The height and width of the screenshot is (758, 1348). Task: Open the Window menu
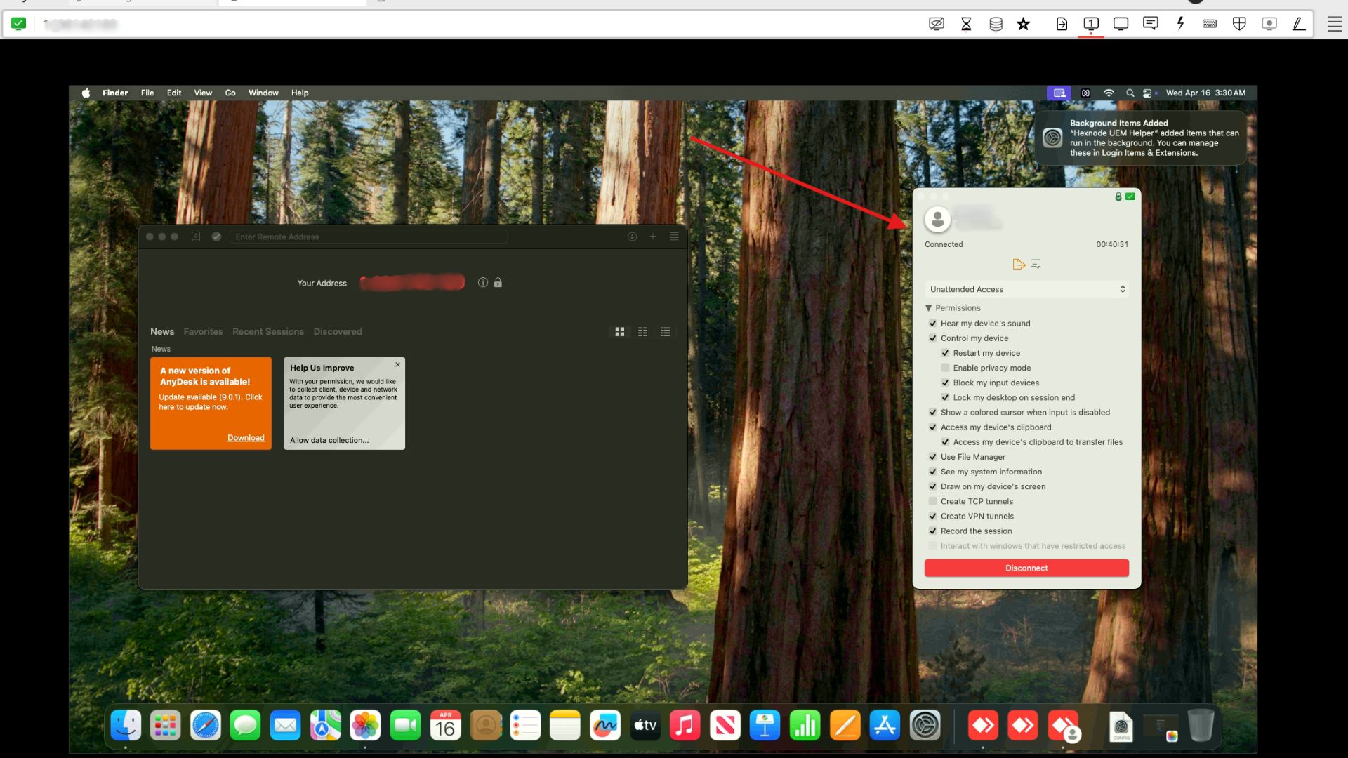263,93
